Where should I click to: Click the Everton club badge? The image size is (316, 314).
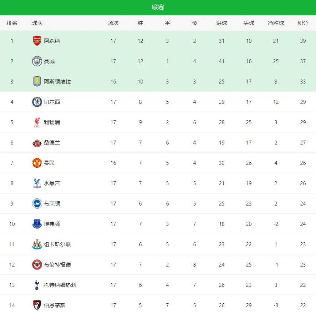click(37, 224)
